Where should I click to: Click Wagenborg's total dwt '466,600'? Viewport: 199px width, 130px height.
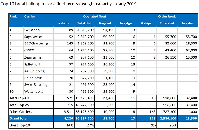(x=87, y=92)
